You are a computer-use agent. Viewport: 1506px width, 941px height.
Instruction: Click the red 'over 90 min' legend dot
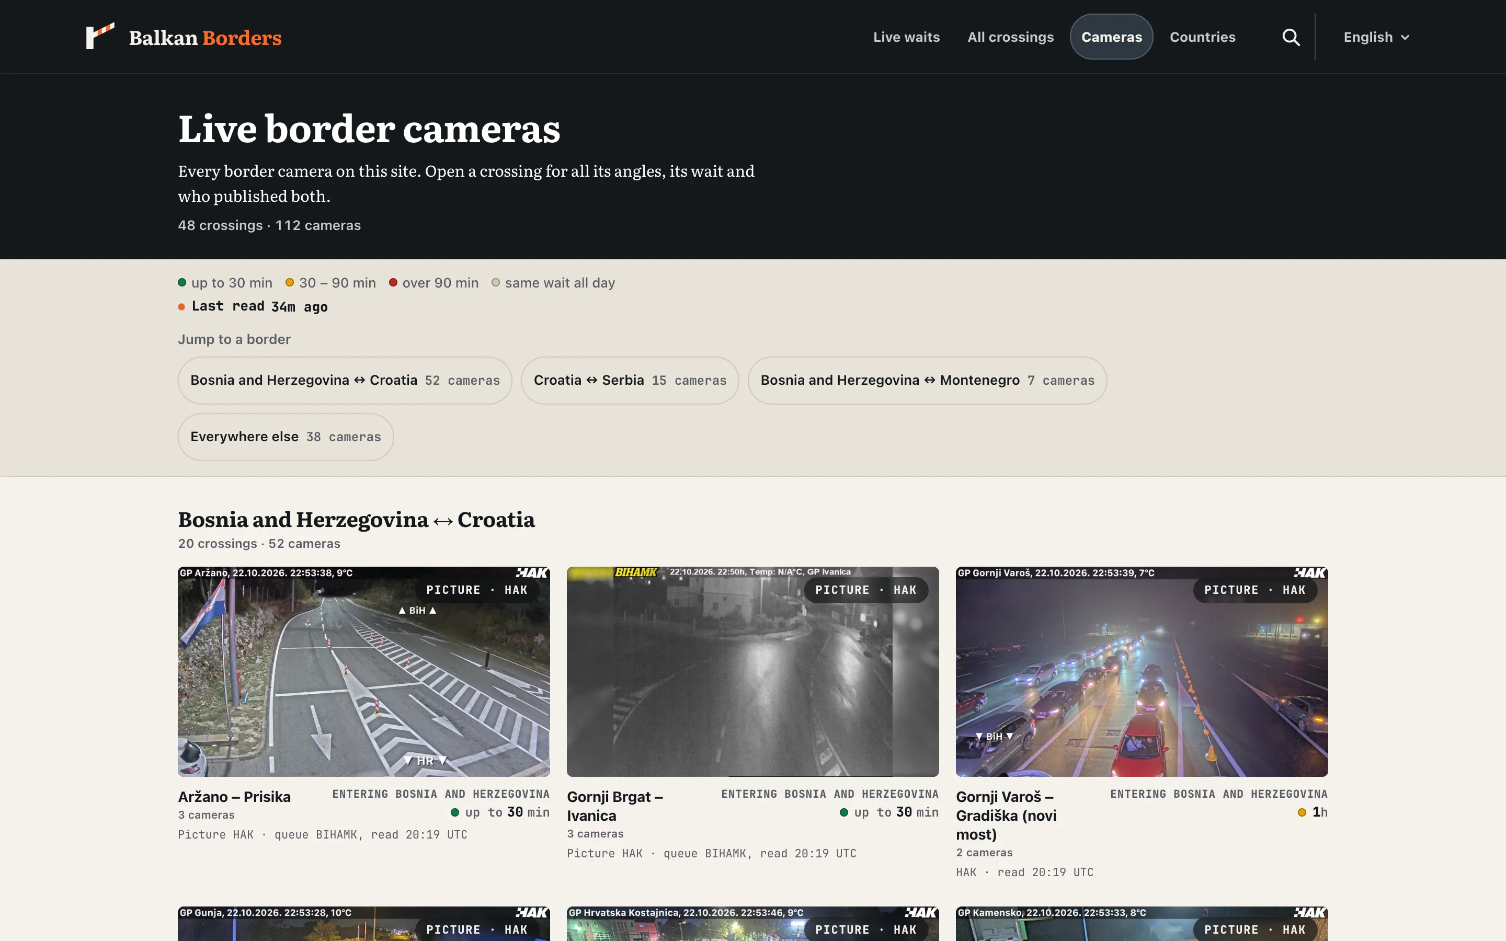tap(393, 282)
